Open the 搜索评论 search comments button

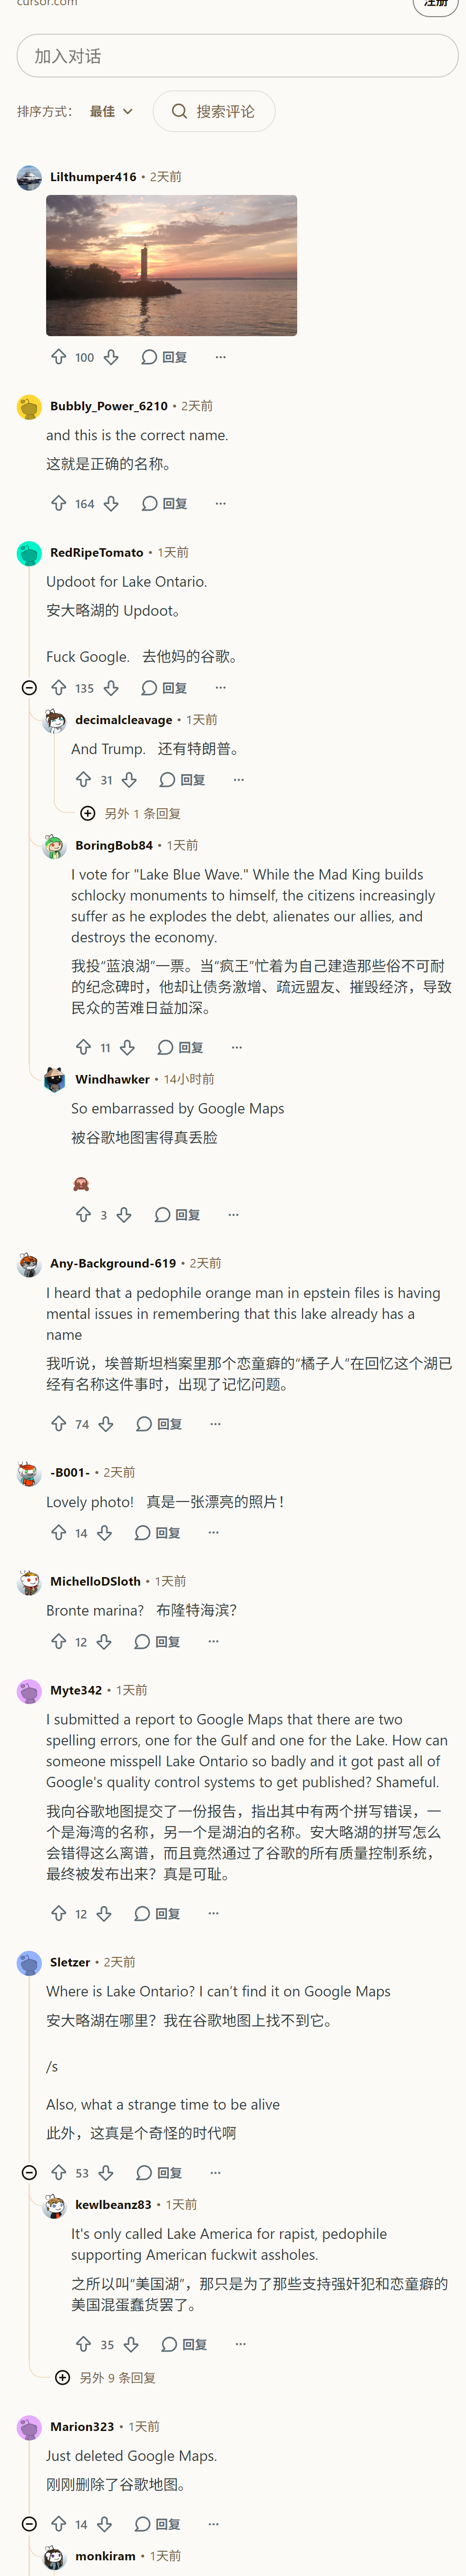click(x=214, y=111)
